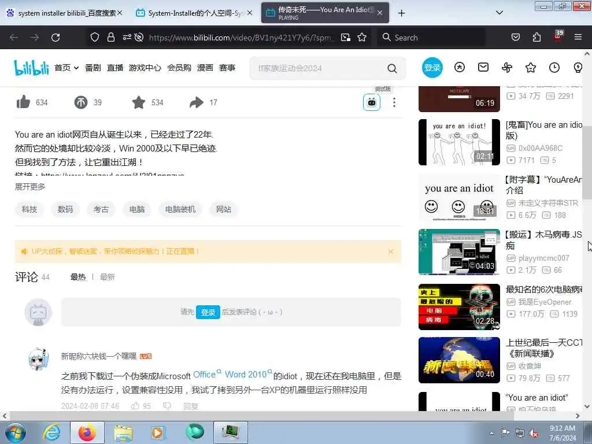592x444 pixels.
Task: Open 漫画 in the navigation bar
Action: (x=205, y=68)
